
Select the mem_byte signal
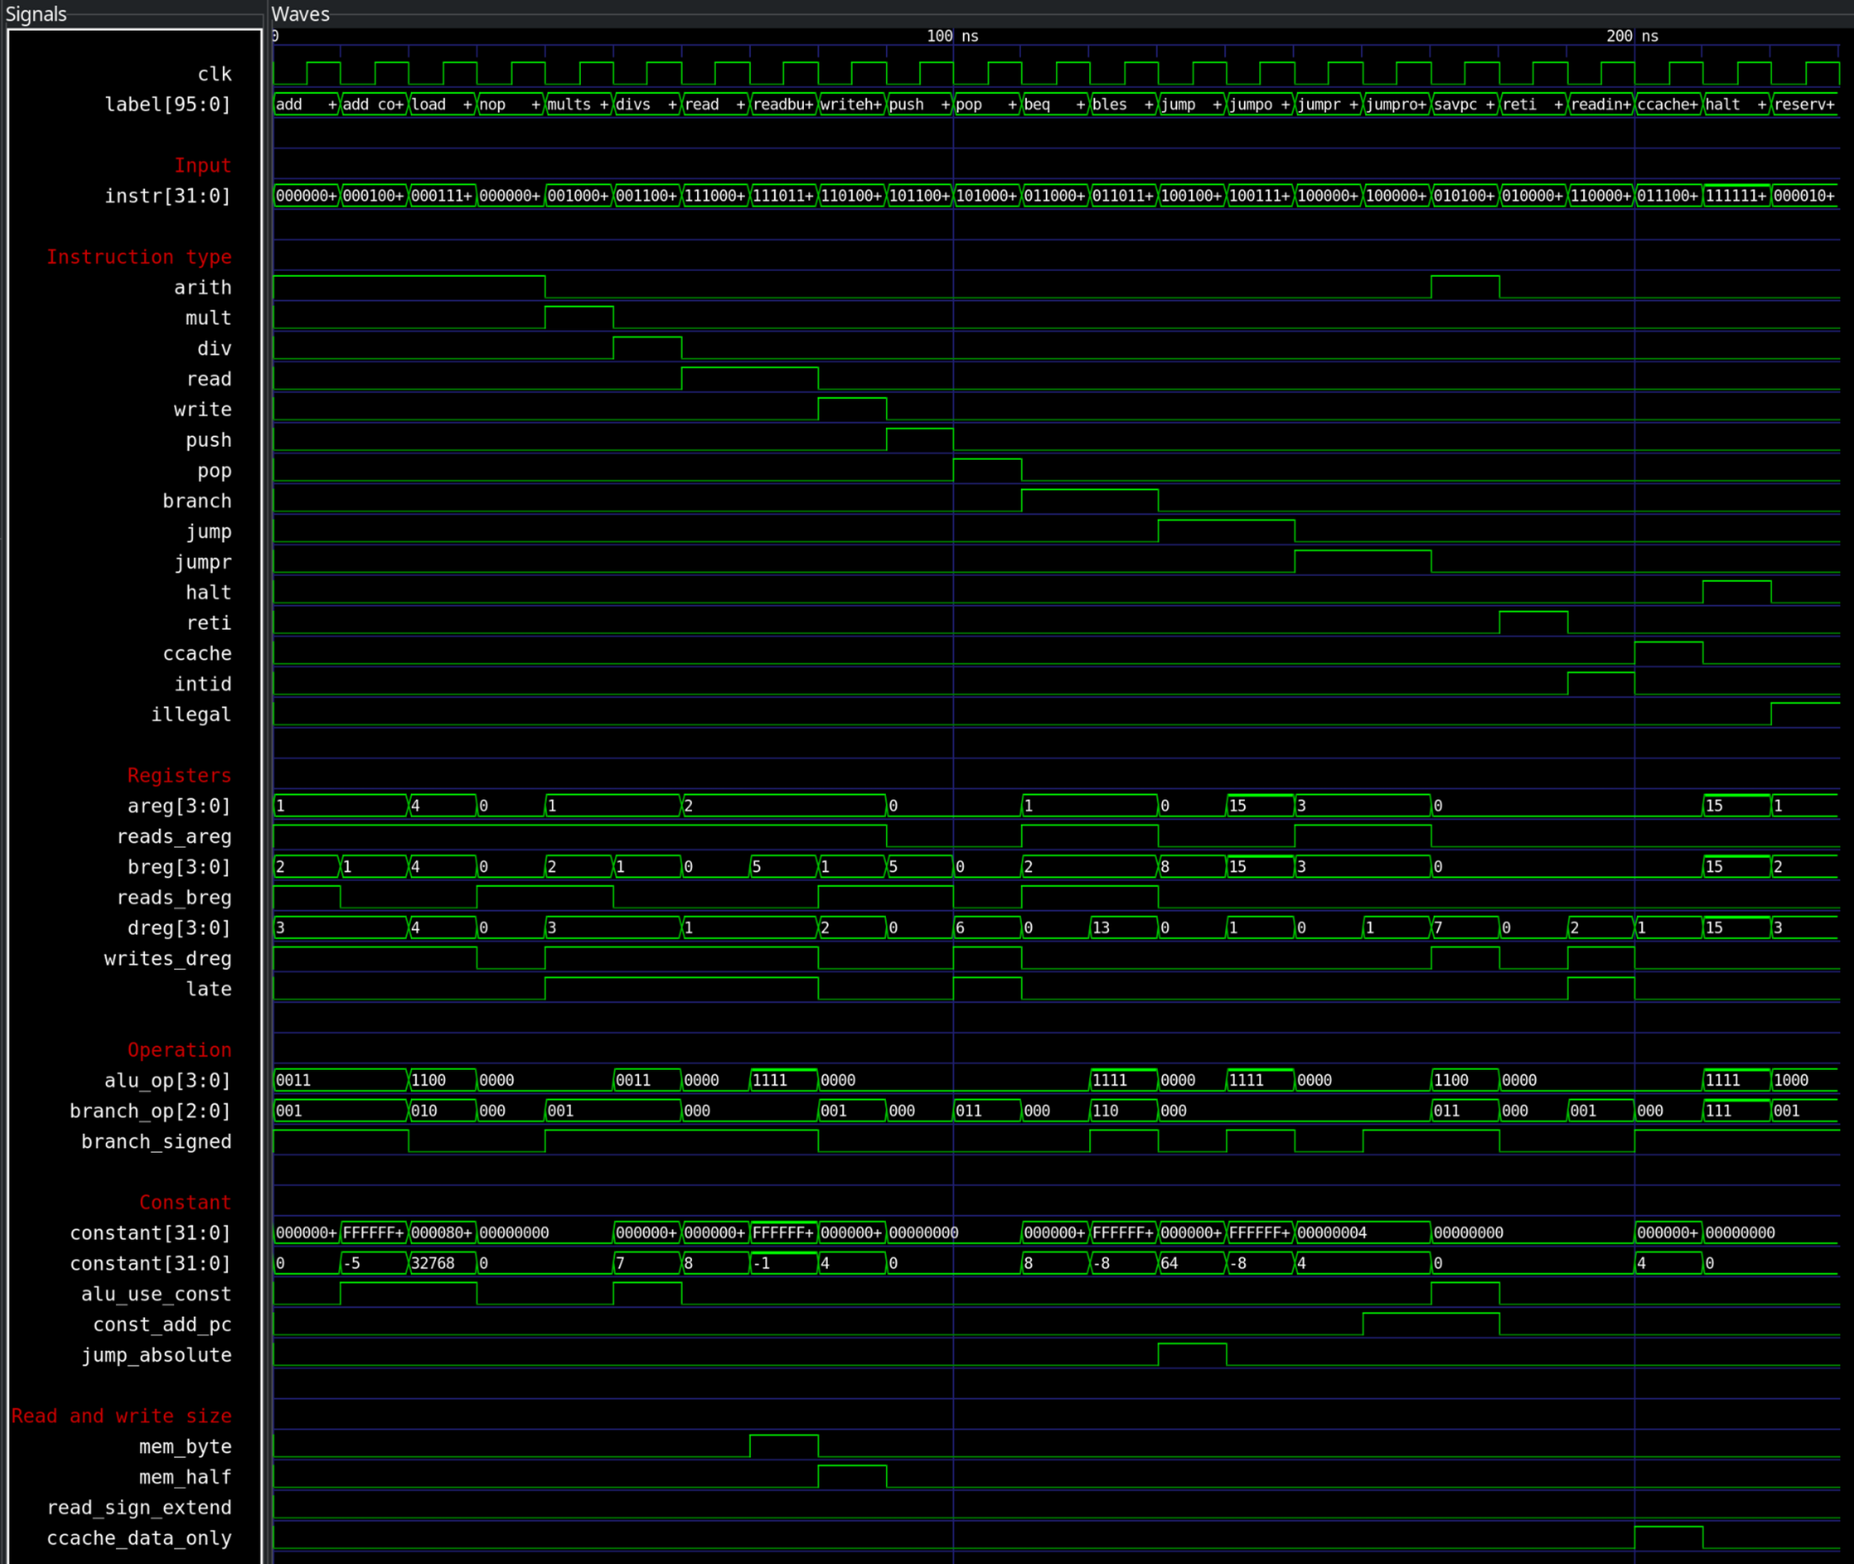[185, 1447]
